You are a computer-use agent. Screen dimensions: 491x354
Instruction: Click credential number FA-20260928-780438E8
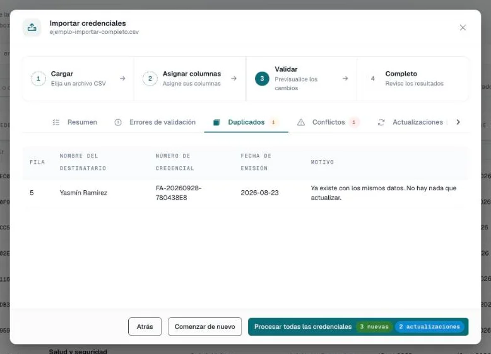point(179,193)
